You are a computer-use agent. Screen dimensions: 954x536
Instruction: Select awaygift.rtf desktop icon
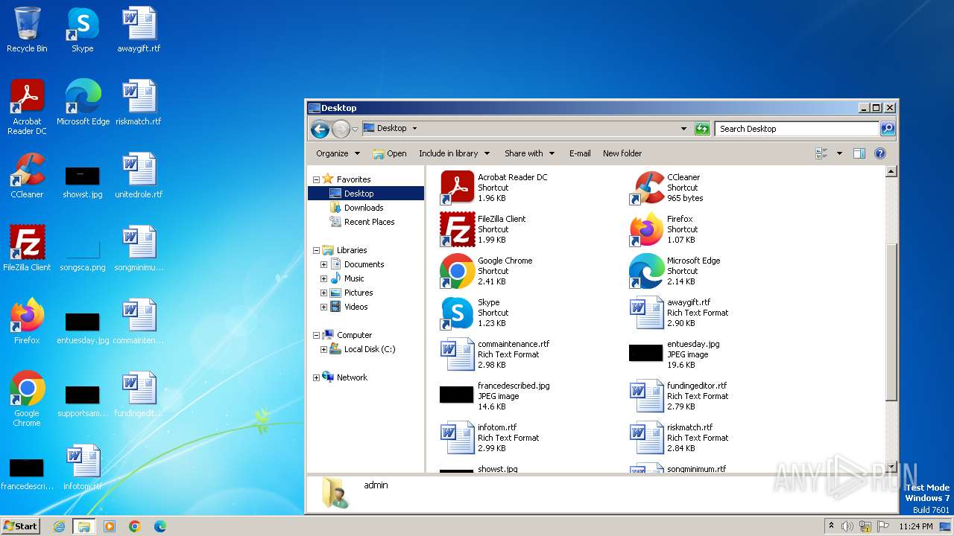[x=139, y=30]
